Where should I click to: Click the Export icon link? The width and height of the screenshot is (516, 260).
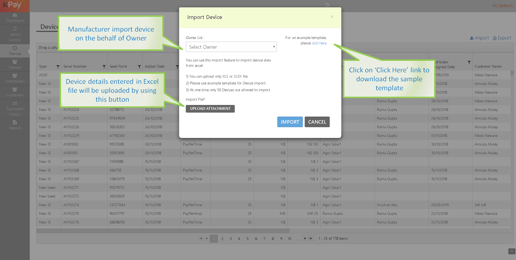502,38
